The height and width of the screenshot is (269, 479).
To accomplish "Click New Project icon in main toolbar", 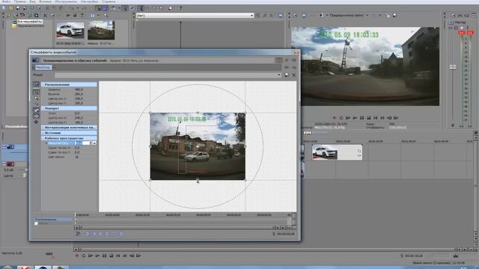I will click(x=4, y=8).
